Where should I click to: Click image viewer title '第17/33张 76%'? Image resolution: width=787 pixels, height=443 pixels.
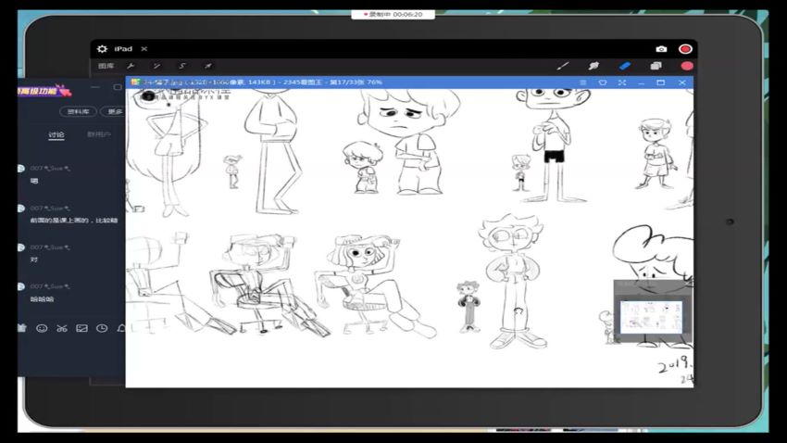coord(356,82)
